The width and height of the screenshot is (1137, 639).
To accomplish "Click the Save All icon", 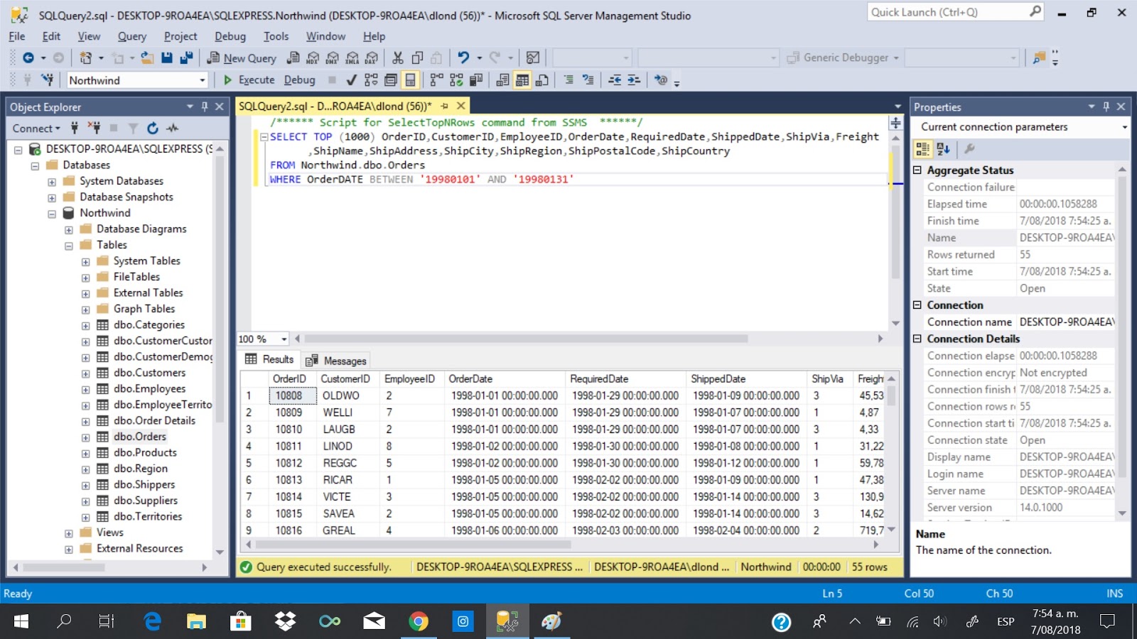I will [186, 58].
